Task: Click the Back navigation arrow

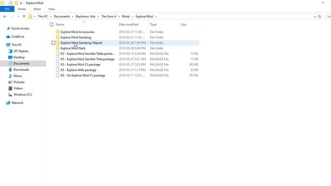Action: (x=5, y=17)
